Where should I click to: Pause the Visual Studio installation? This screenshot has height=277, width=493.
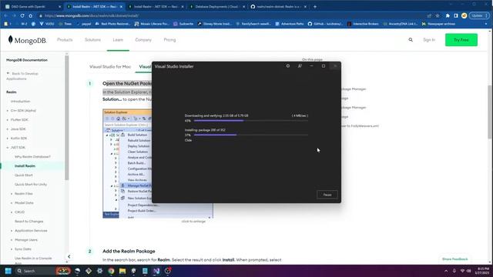[x=327, y=195]
